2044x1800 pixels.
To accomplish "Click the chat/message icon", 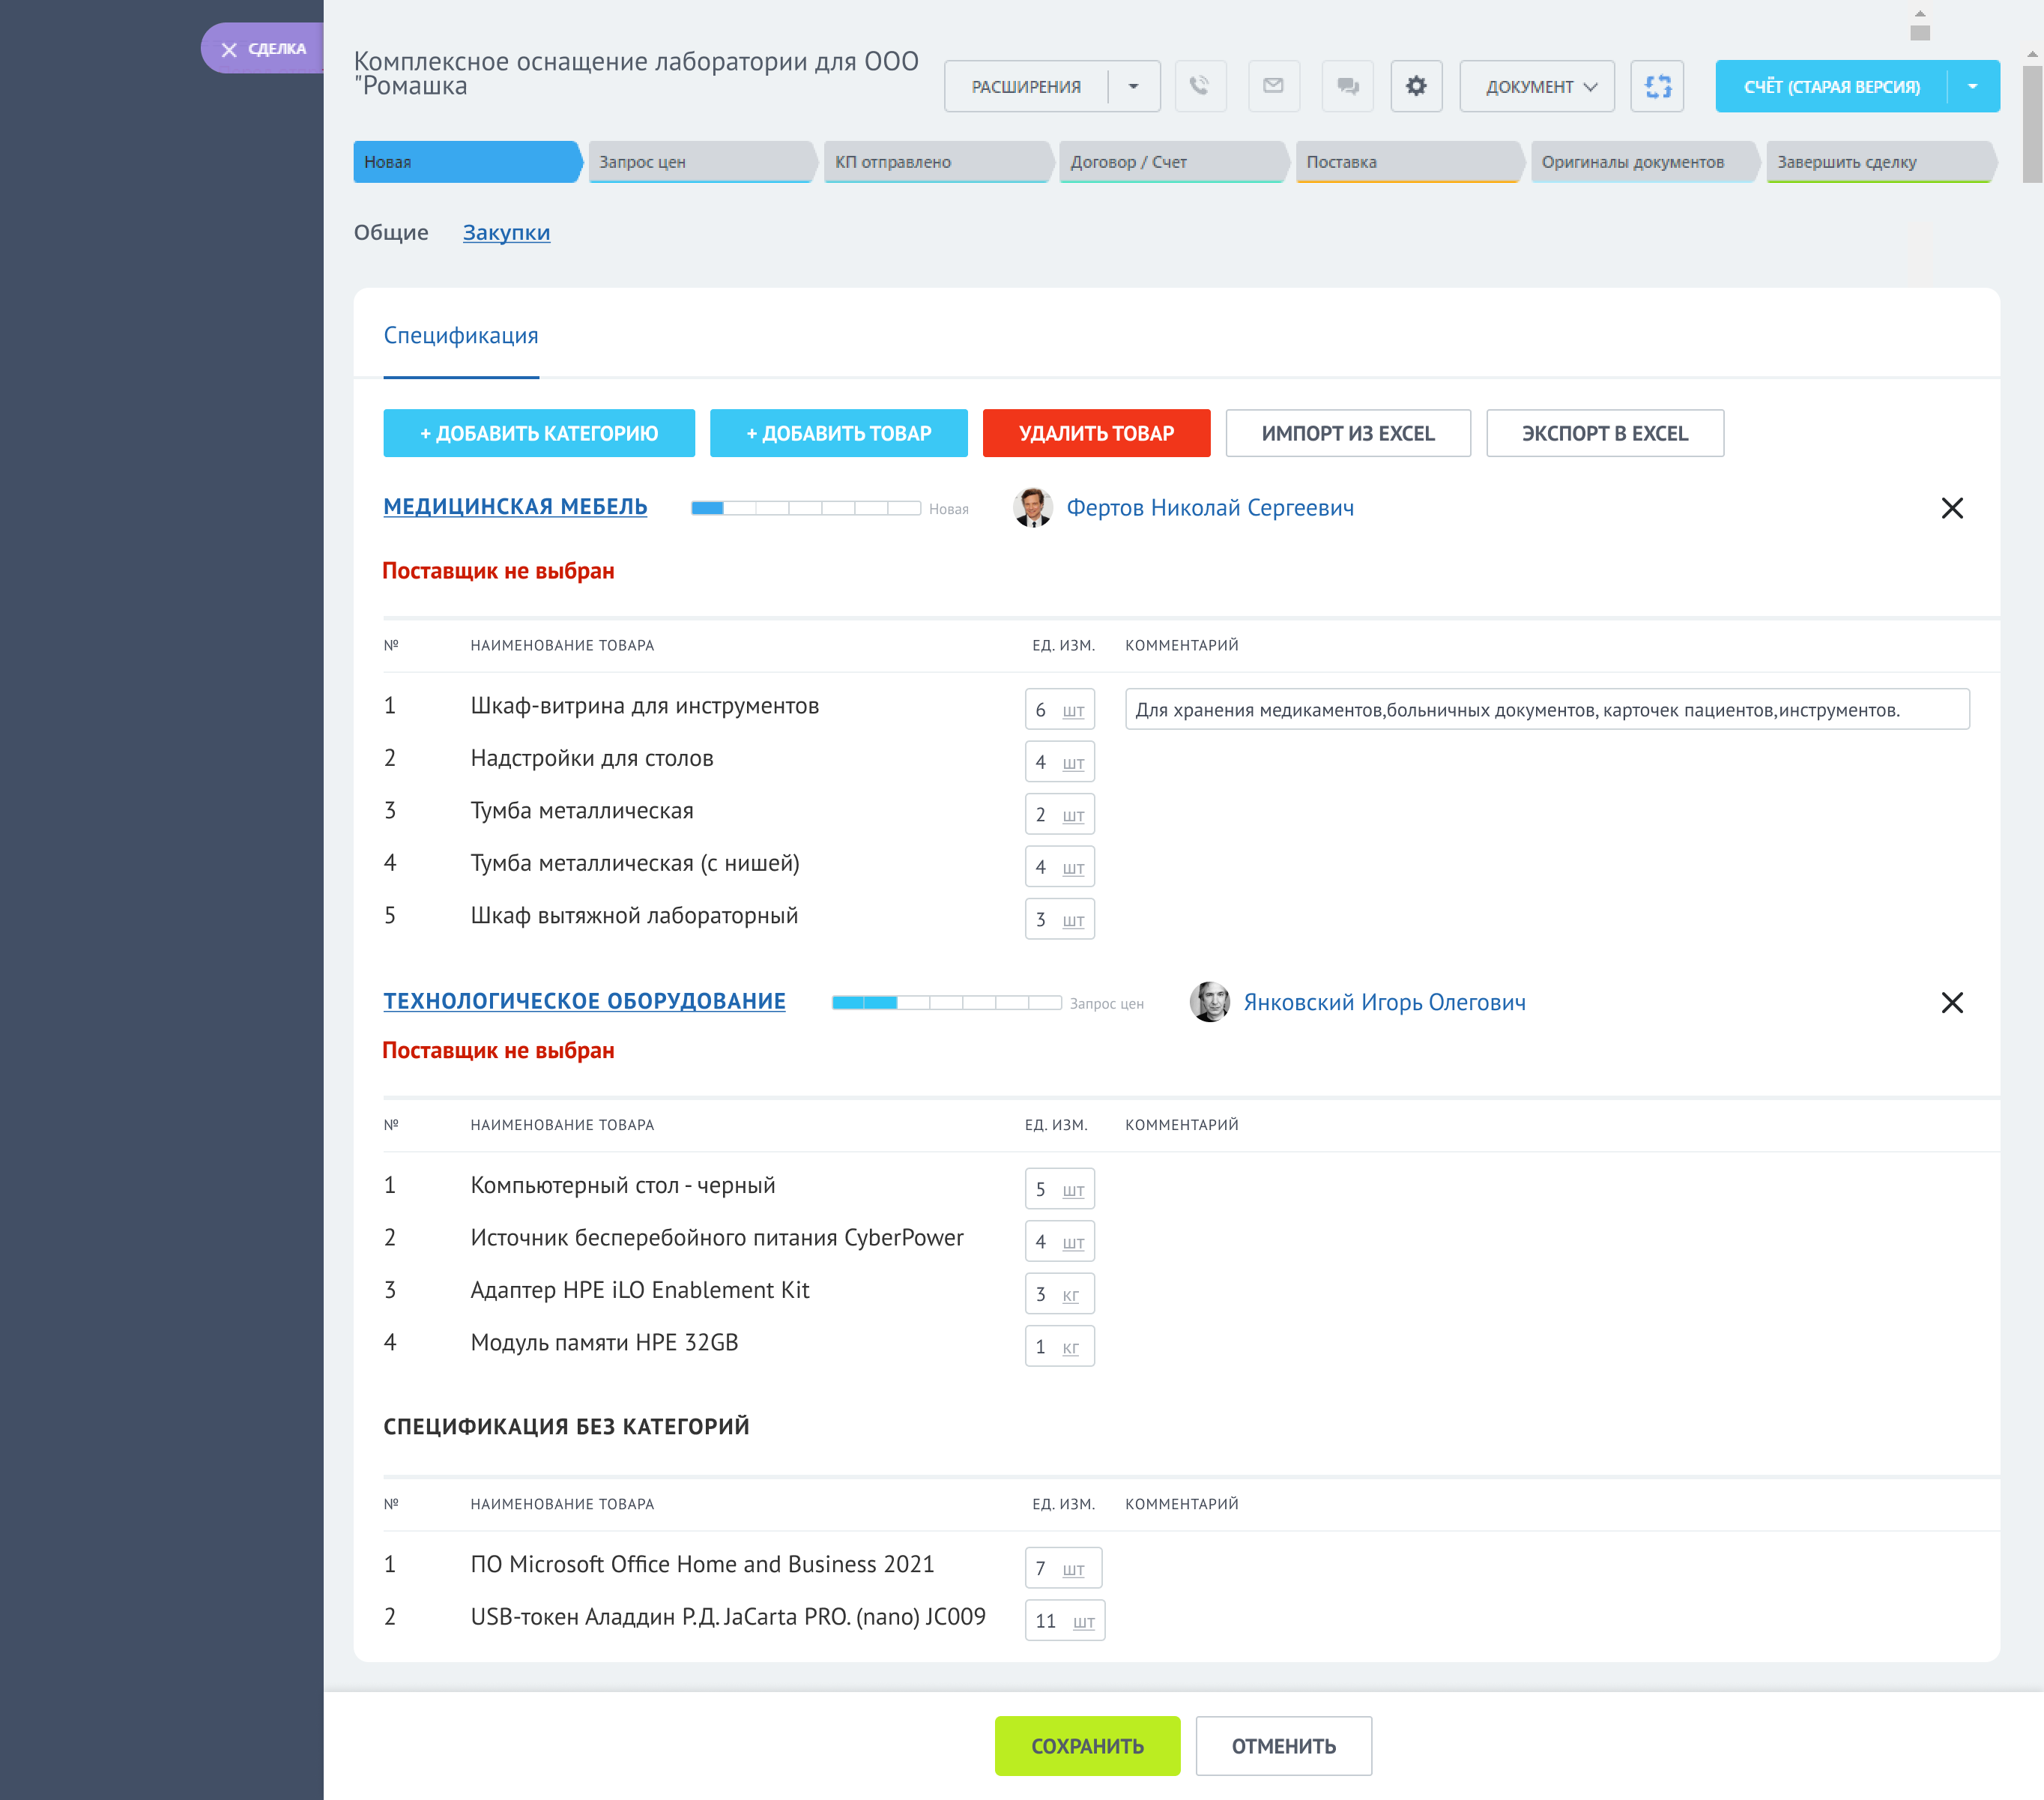I will pos(1347,87).
